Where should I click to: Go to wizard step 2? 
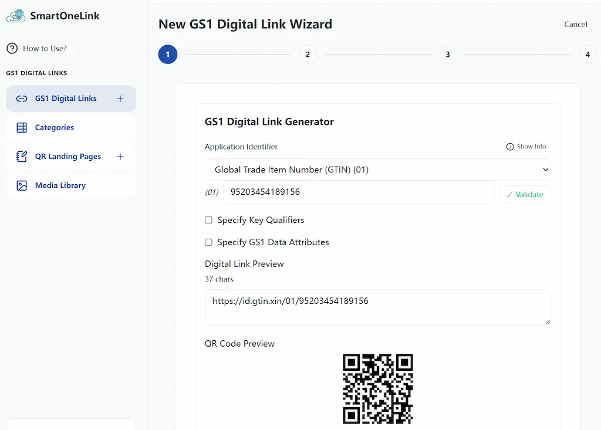click(308, 55)
